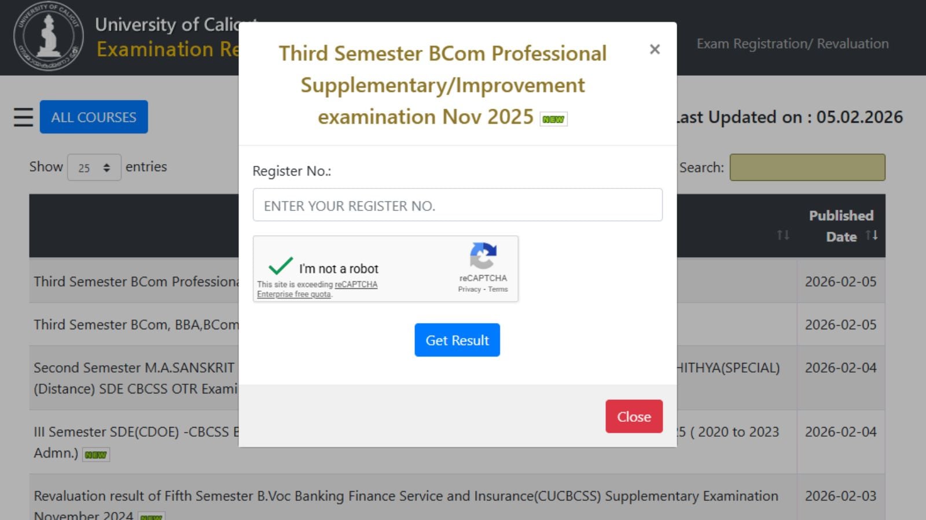
Task: Close the dialog with the X icon
Action: [x=655, y=50]
